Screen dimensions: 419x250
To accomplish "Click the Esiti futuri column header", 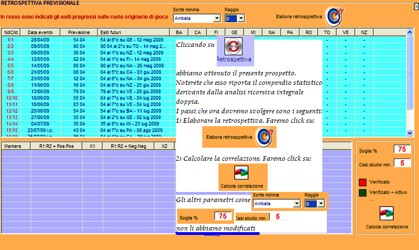I will [134, 32].
